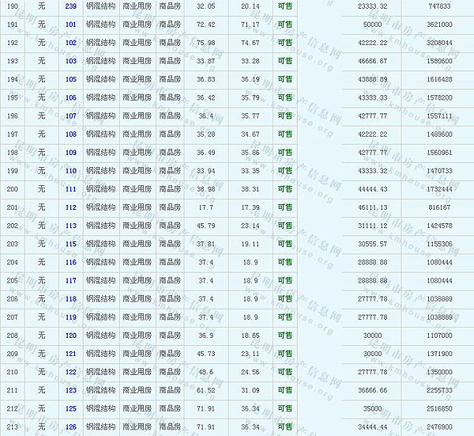474x436 pixels.
Task: Select the room 112 link
Action: click(x=71, y=207)
